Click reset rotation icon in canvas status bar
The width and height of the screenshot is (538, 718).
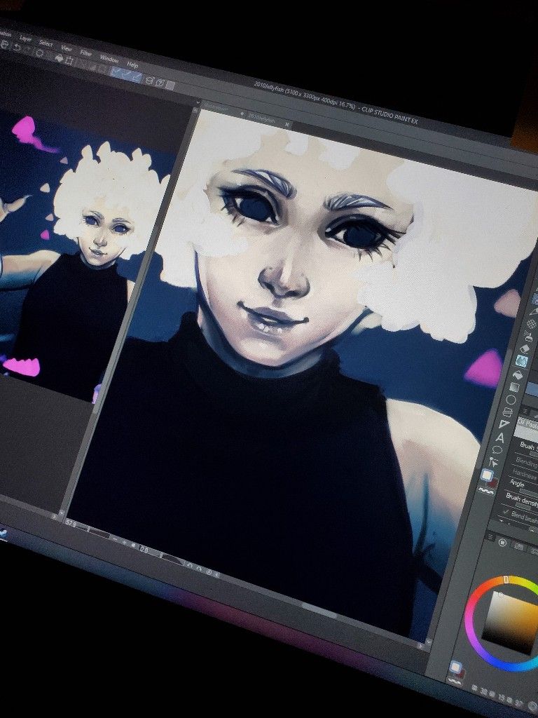209,572
